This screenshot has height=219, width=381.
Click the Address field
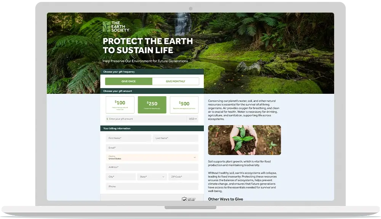point(152,167)
